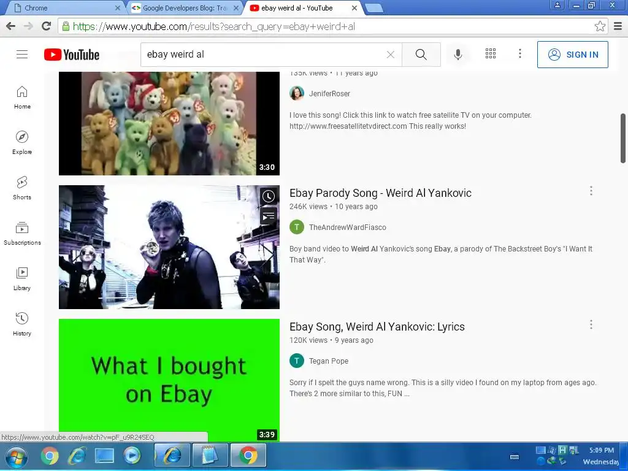Open Windows Media Player from taskbar

(x=132, y=456)
